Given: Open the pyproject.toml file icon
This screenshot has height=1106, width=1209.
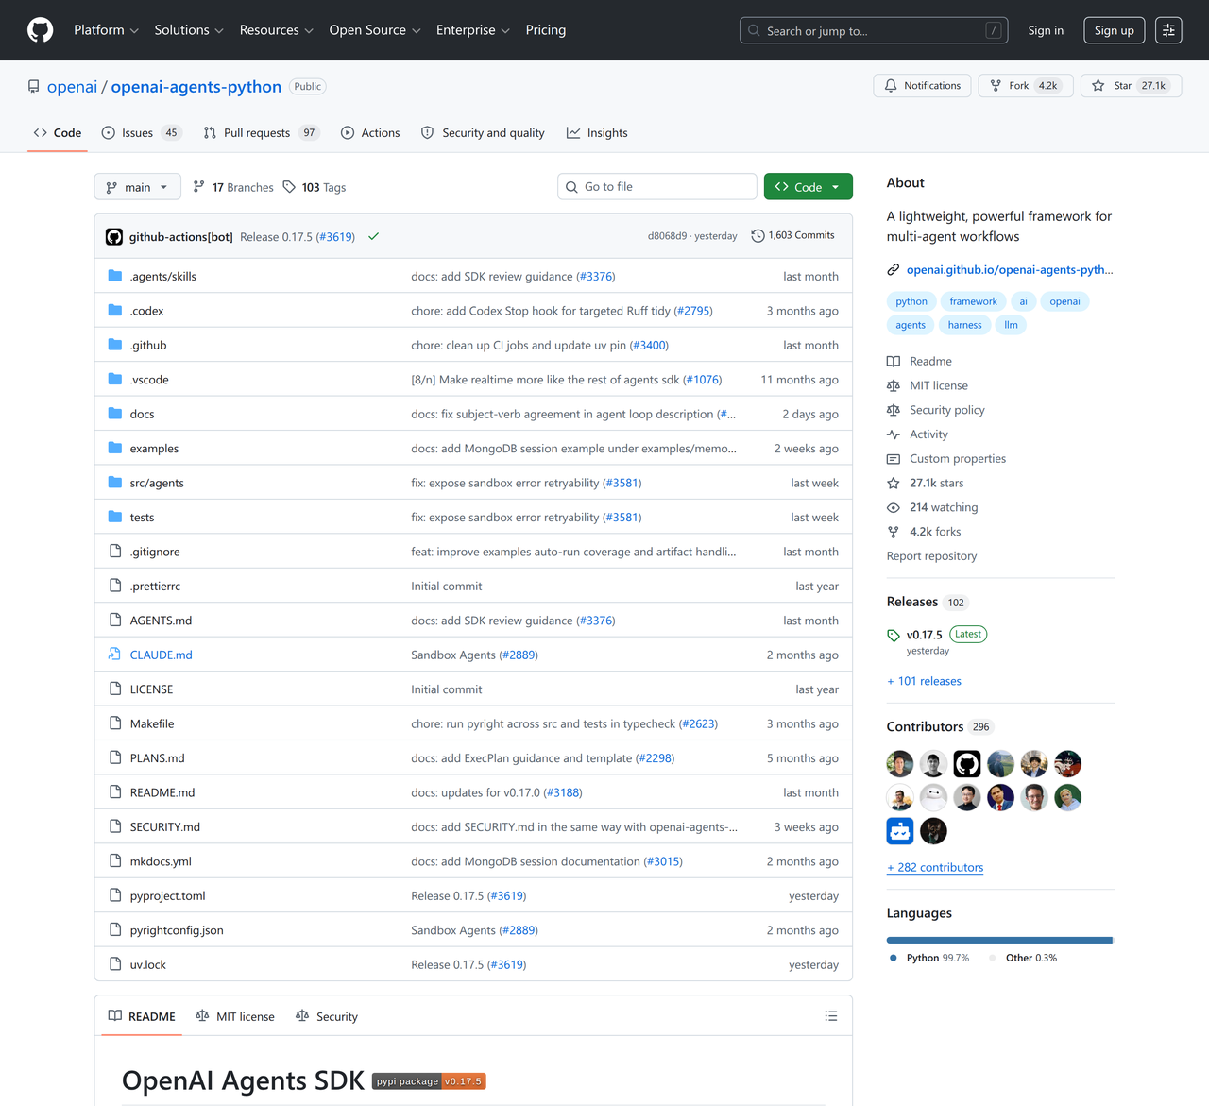Looking at the screenshot, I should (115, 895).
